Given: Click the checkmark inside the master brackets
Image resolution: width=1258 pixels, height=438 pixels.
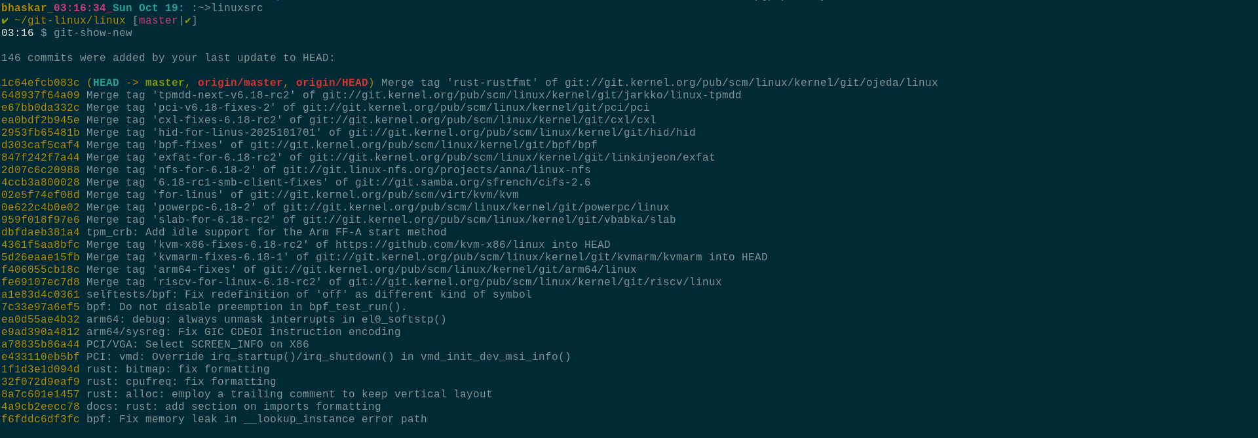Looking at the screenshot, I should coord(188,20).
